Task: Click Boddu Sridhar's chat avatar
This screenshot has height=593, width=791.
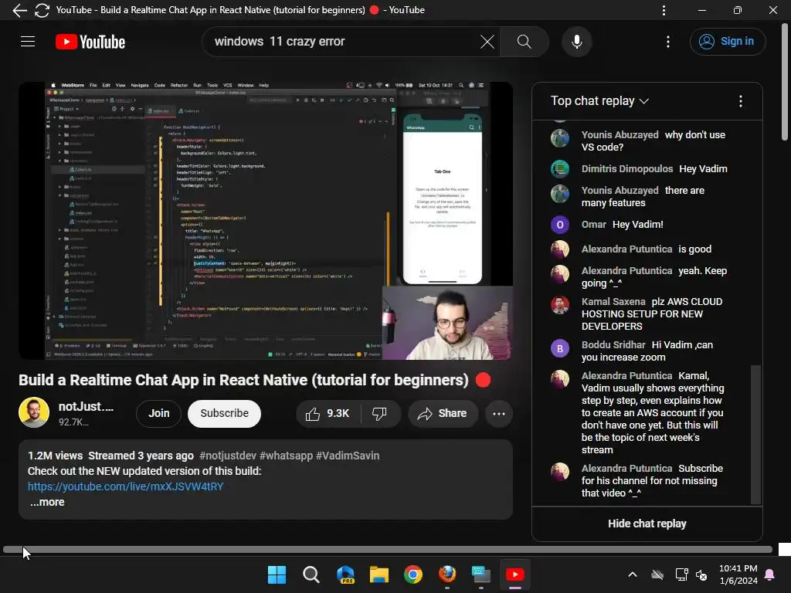Action: (560, 348)
